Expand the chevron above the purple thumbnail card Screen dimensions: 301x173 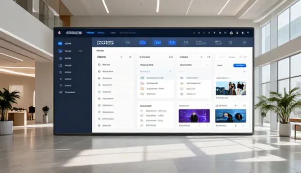point(207,105)
